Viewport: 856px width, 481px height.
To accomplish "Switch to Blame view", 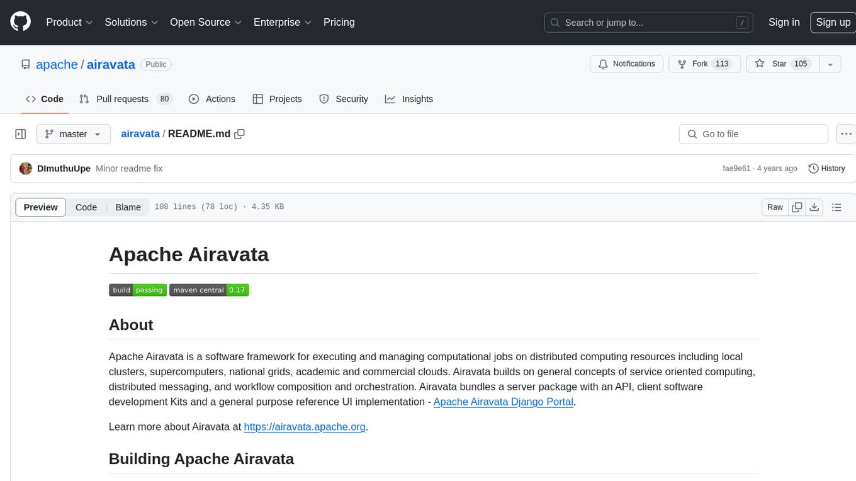I will pos(128,207).
